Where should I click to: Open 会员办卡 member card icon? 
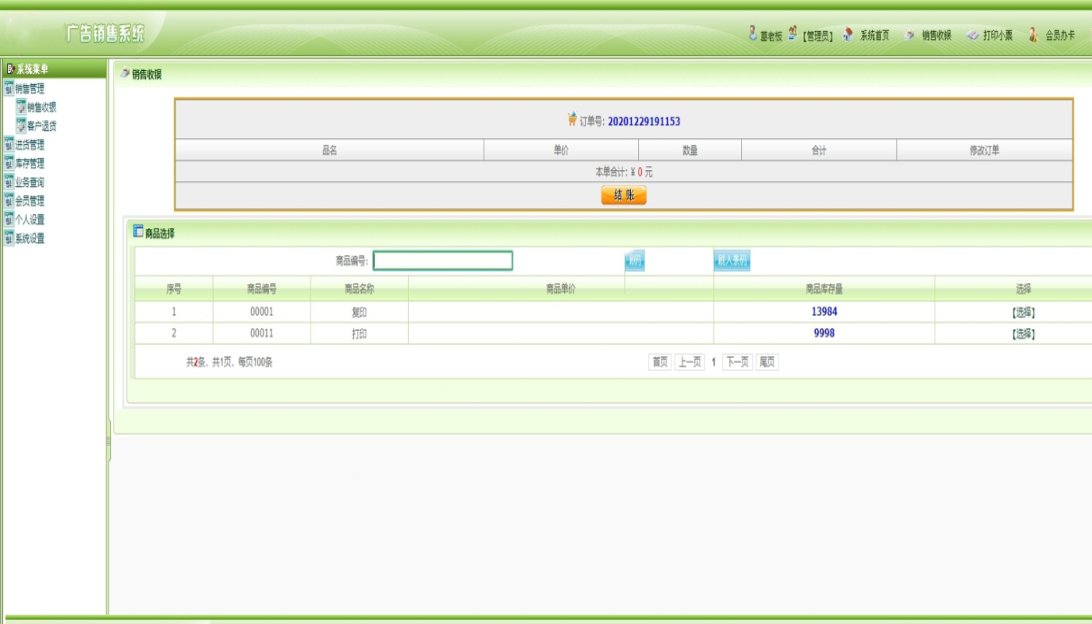pos(1033,34)
